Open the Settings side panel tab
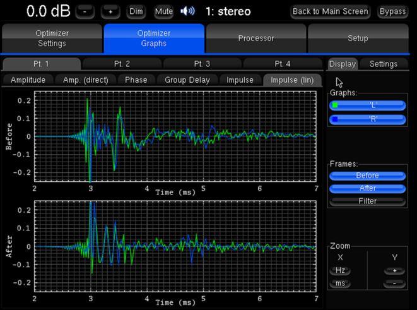This screenshot has height=310, width=417. [x=383, y=64]
